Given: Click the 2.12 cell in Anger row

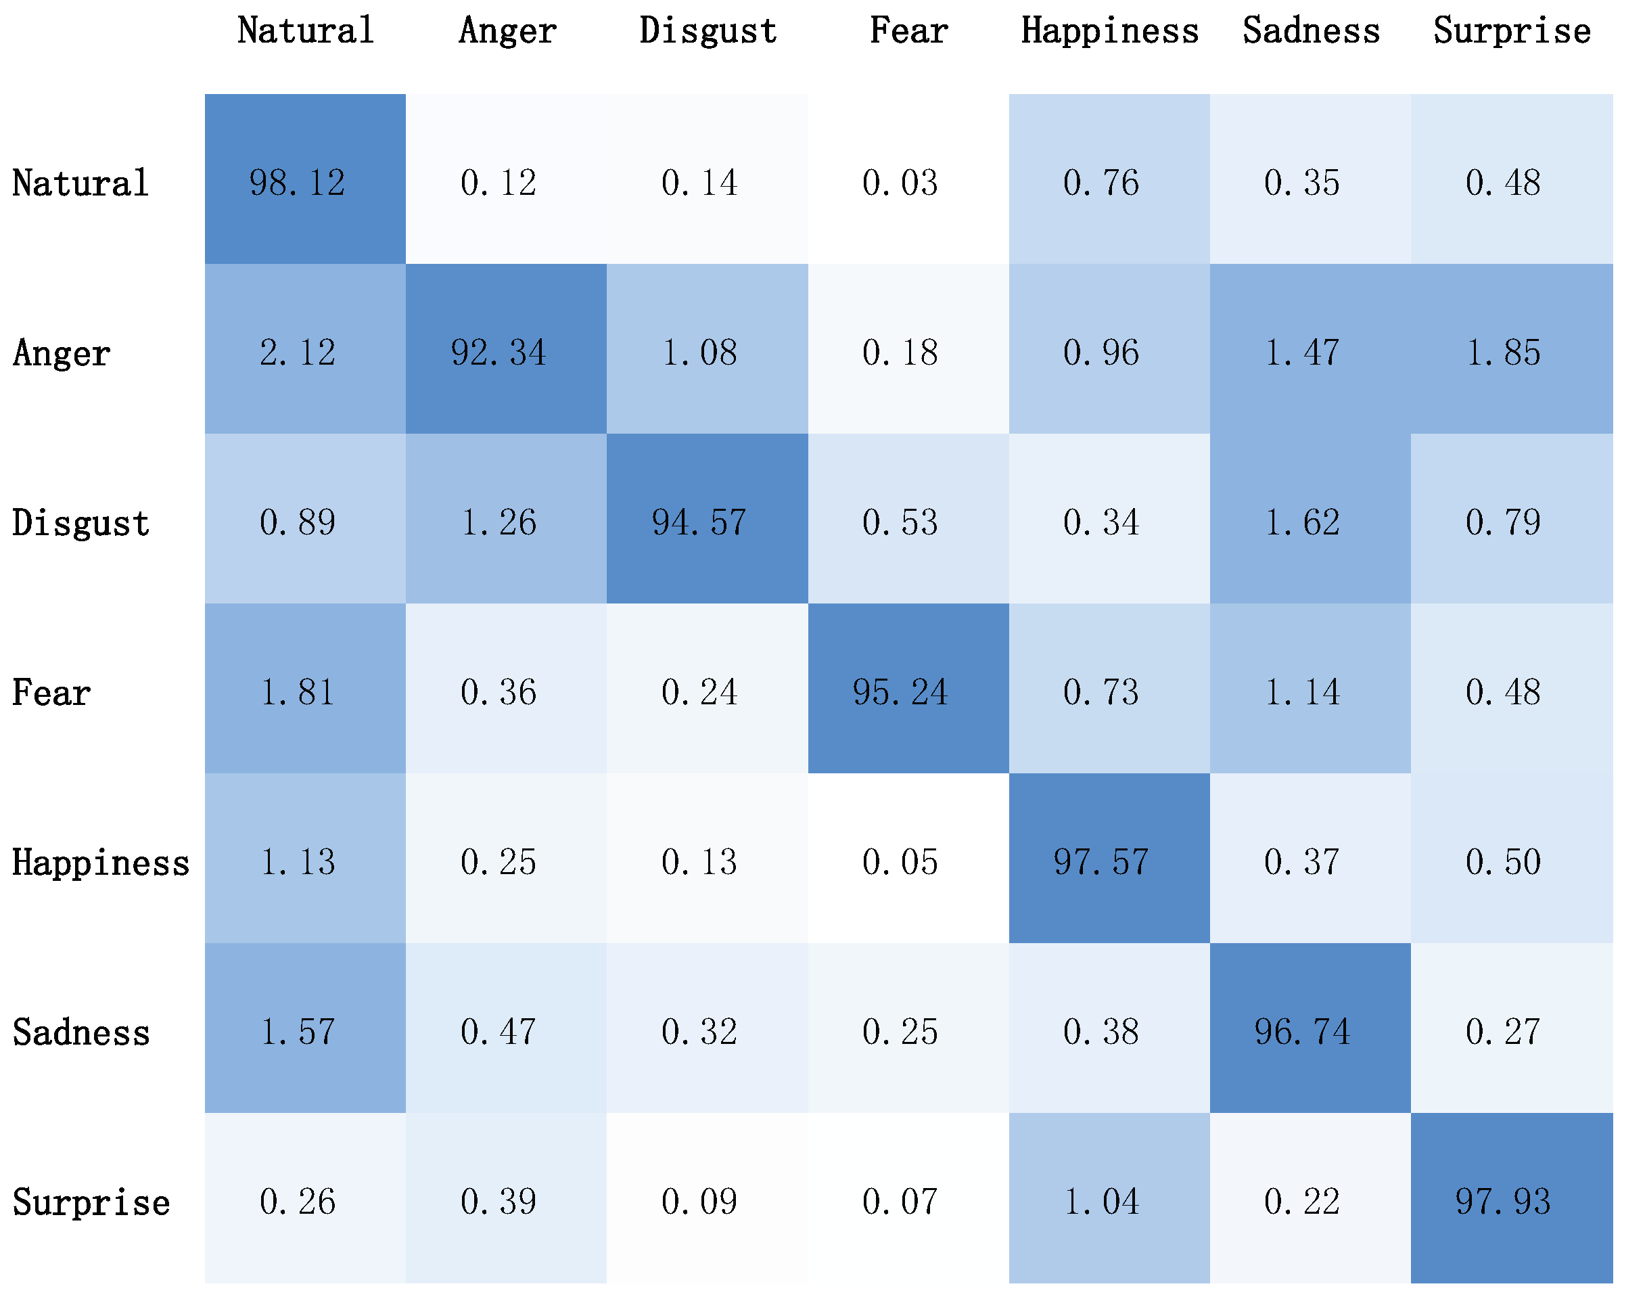Looking at the screenshot, I should point(304,349).
